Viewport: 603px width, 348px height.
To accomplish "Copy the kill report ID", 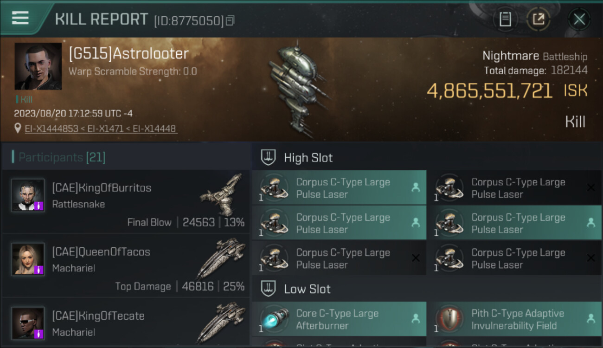I will click(x=231, y=20).
